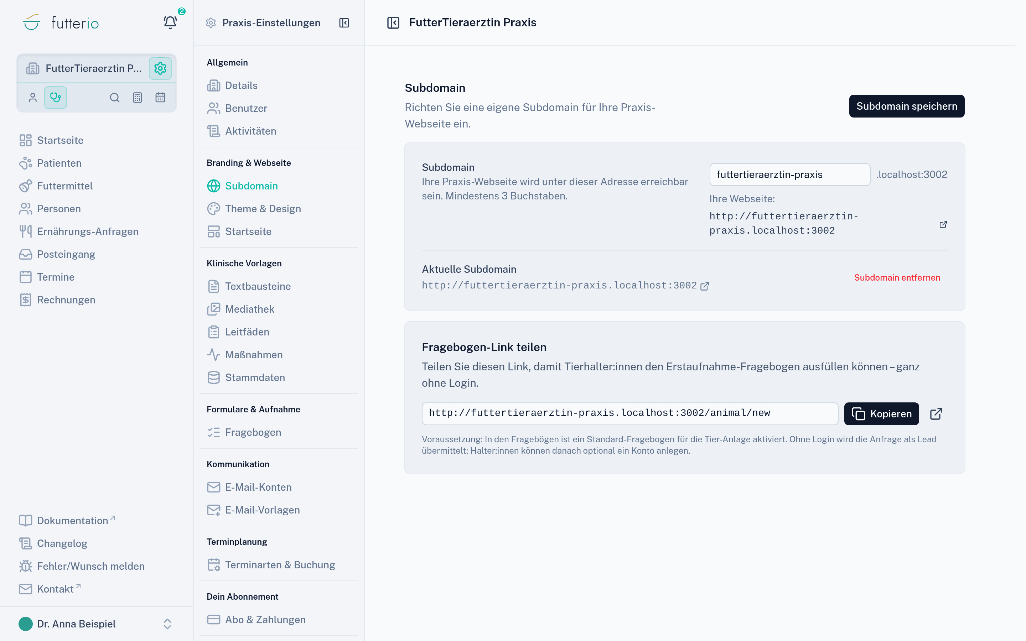Open practice settings gear icon
The image size is (1026, 641).
coord(160,68)
